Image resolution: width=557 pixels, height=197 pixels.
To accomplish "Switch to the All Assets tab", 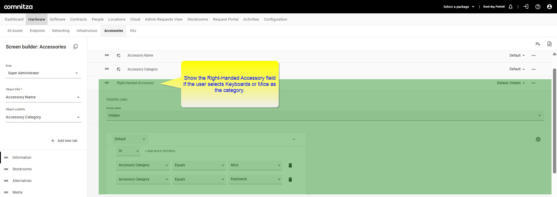I will (x=15, y=31).
